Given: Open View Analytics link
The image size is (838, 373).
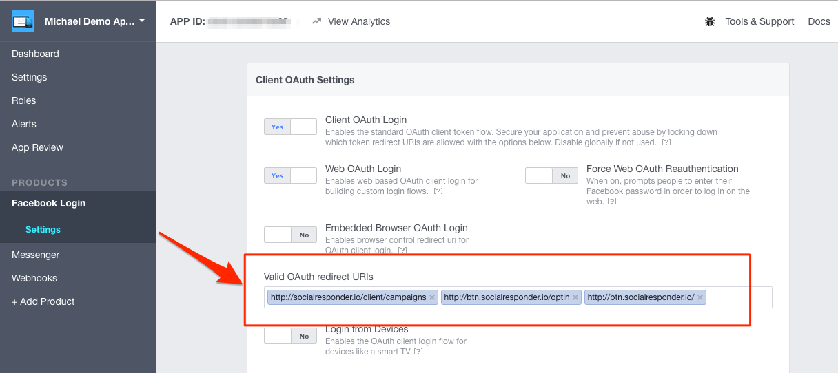Looking at the screenshot, I should tap(358, 21).
